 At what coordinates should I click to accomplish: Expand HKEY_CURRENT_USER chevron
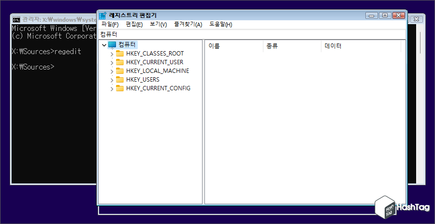[112, 63]
